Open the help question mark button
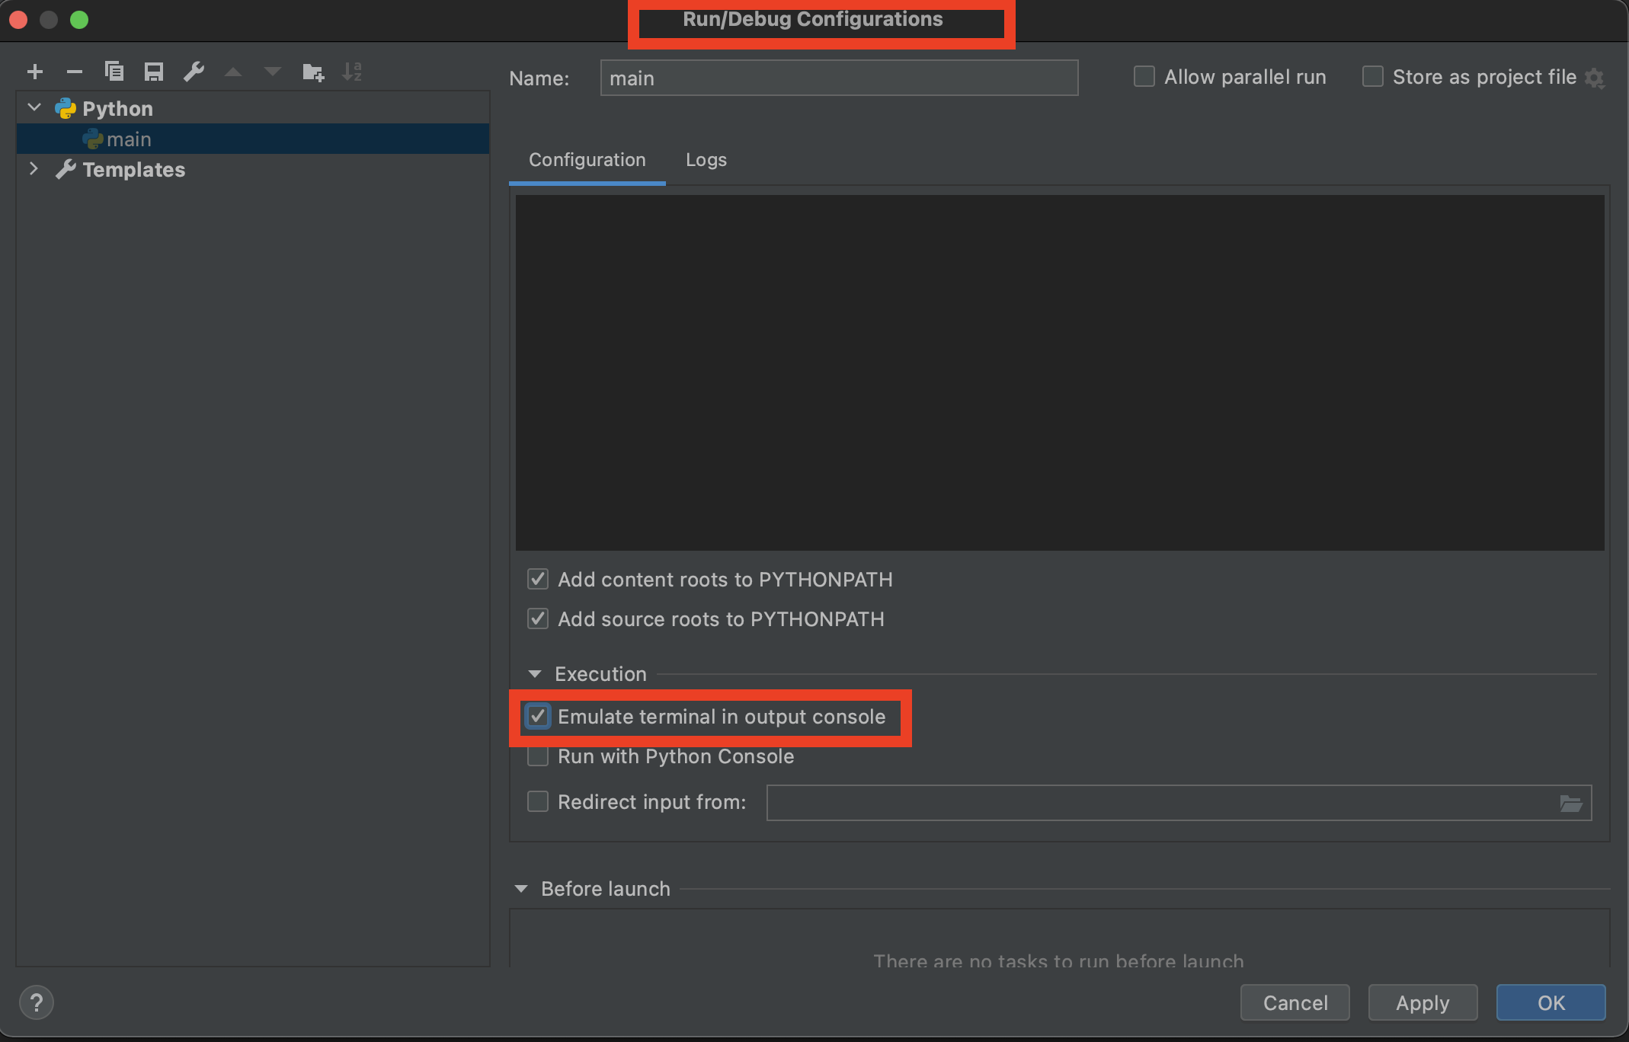The image size is (1629, 1042). point(36,1002)
